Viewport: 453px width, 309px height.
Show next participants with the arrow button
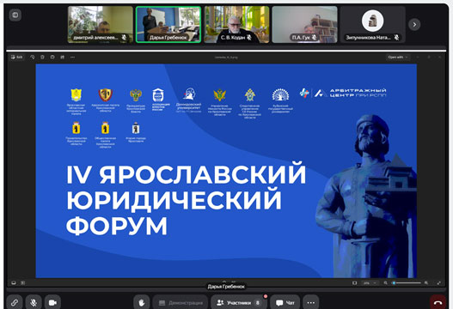tap(414, 25)
